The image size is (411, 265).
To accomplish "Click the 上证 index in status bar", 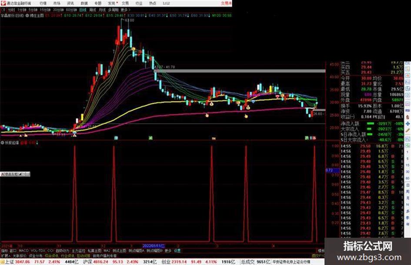I will [10, 262].
